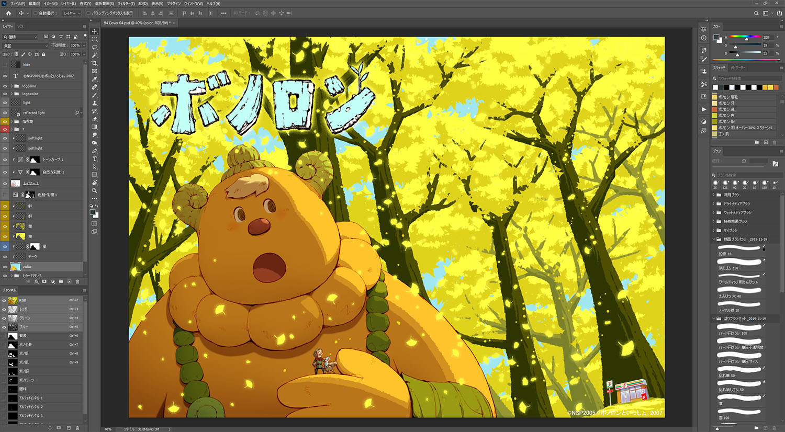The height and width of the screenshot is (432, 785).
Task: Open the フィルター(T) menu
Action: pos(126,4)
